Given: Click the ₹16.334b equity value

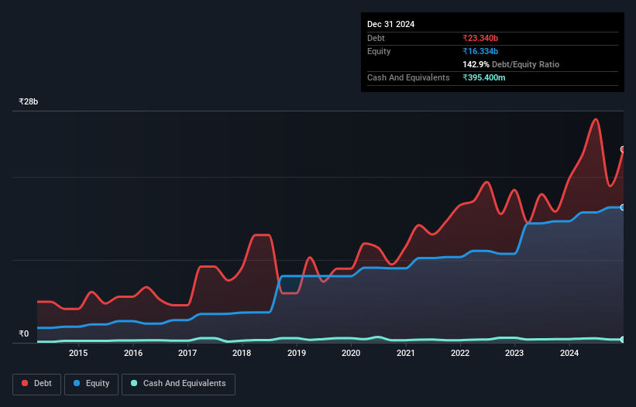Looking at the screenshot, I should pos(480,51).
